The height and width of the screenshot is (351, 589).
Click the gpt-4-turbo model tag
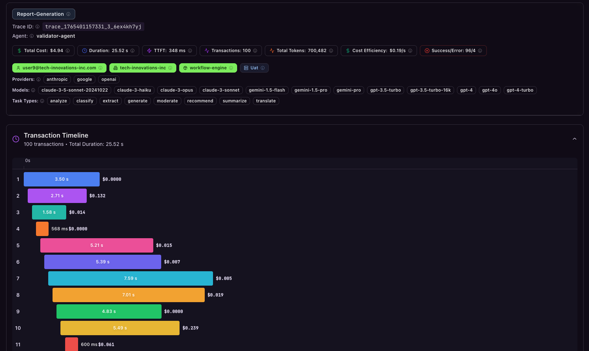click(x=520, y=90)
